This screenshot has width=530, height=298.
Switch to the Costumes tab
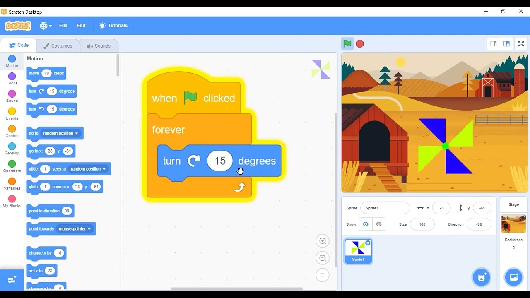pyautogui.click(x=58, y=46)
